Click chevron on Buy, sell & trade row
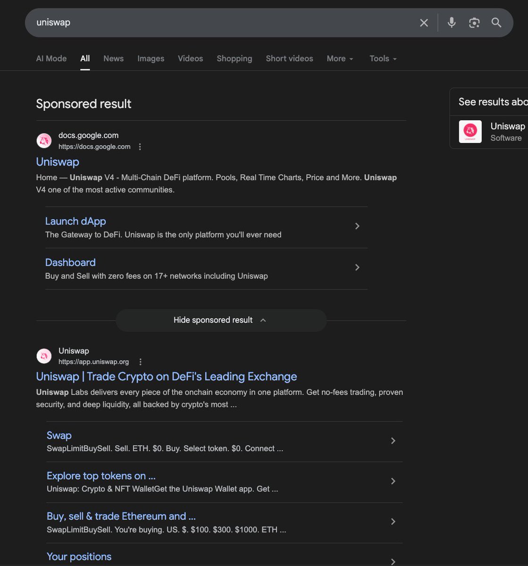Screen dimensions: 528x566 coord(393,522)
